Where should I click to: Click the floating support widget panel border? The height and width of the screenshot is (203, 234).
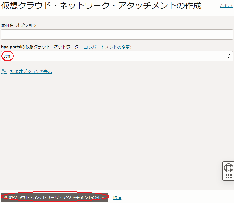pyautogui.click(x=223, y=171)
